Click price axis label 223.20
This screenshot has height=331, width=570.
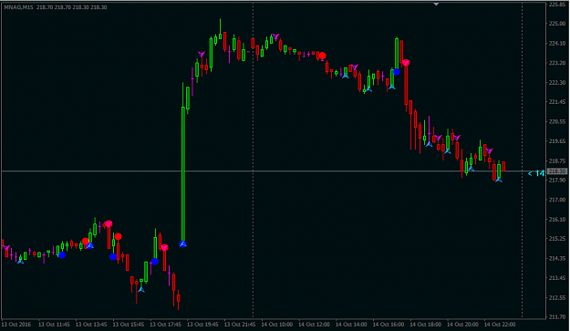[x=557, y=63]
